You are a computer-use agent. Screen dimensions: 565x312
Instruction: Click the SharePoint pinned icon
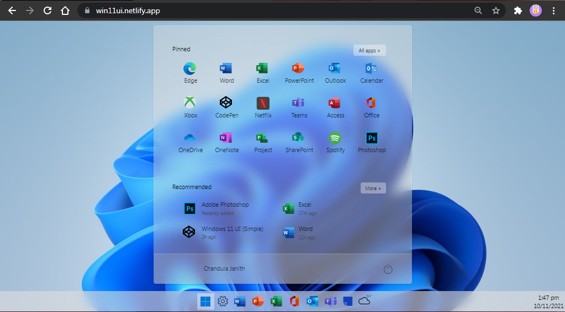(x=299, y=143)
